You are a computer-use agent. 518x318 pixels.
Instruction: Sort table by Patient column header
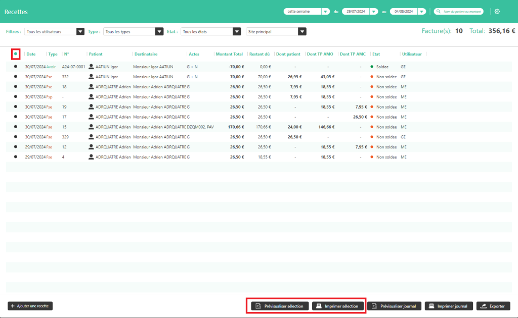(96, 54)
